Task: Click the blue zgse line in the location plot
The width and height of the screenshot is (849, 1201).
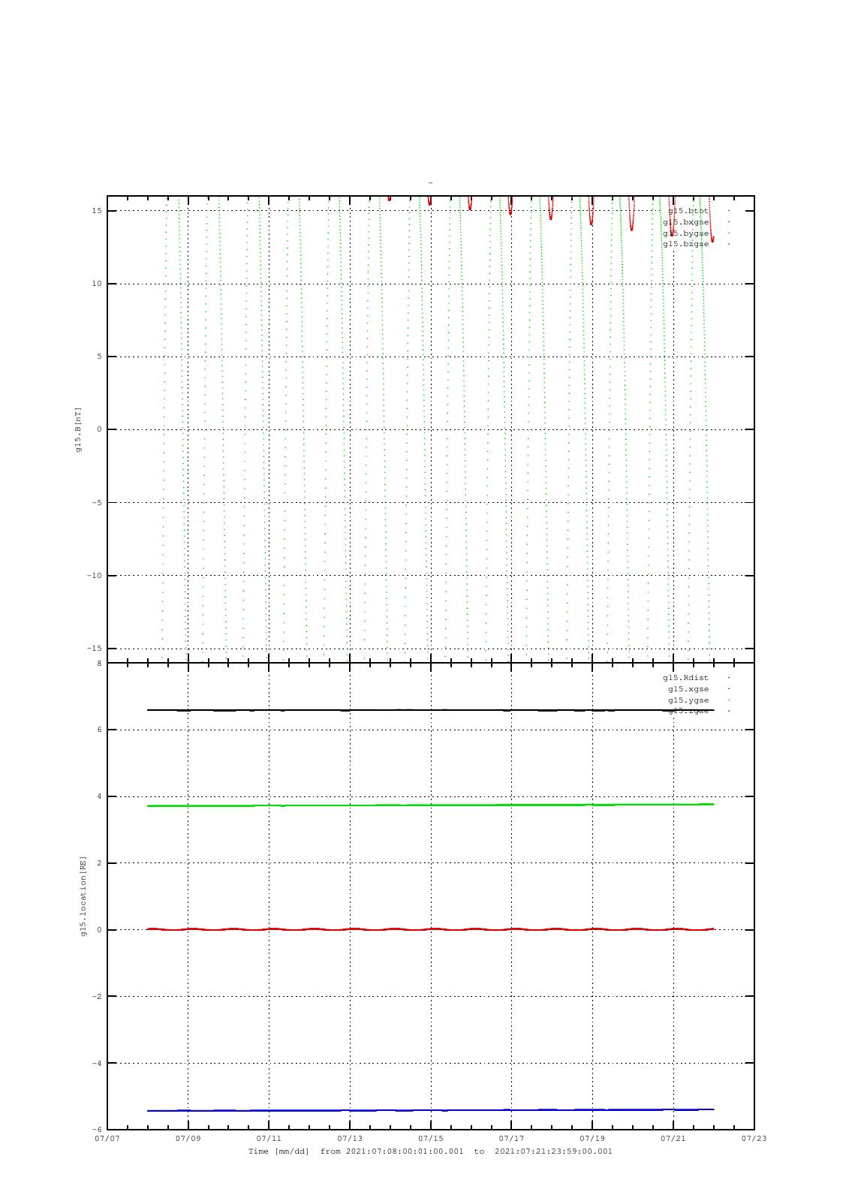Action: click(x=430, y=1110)
